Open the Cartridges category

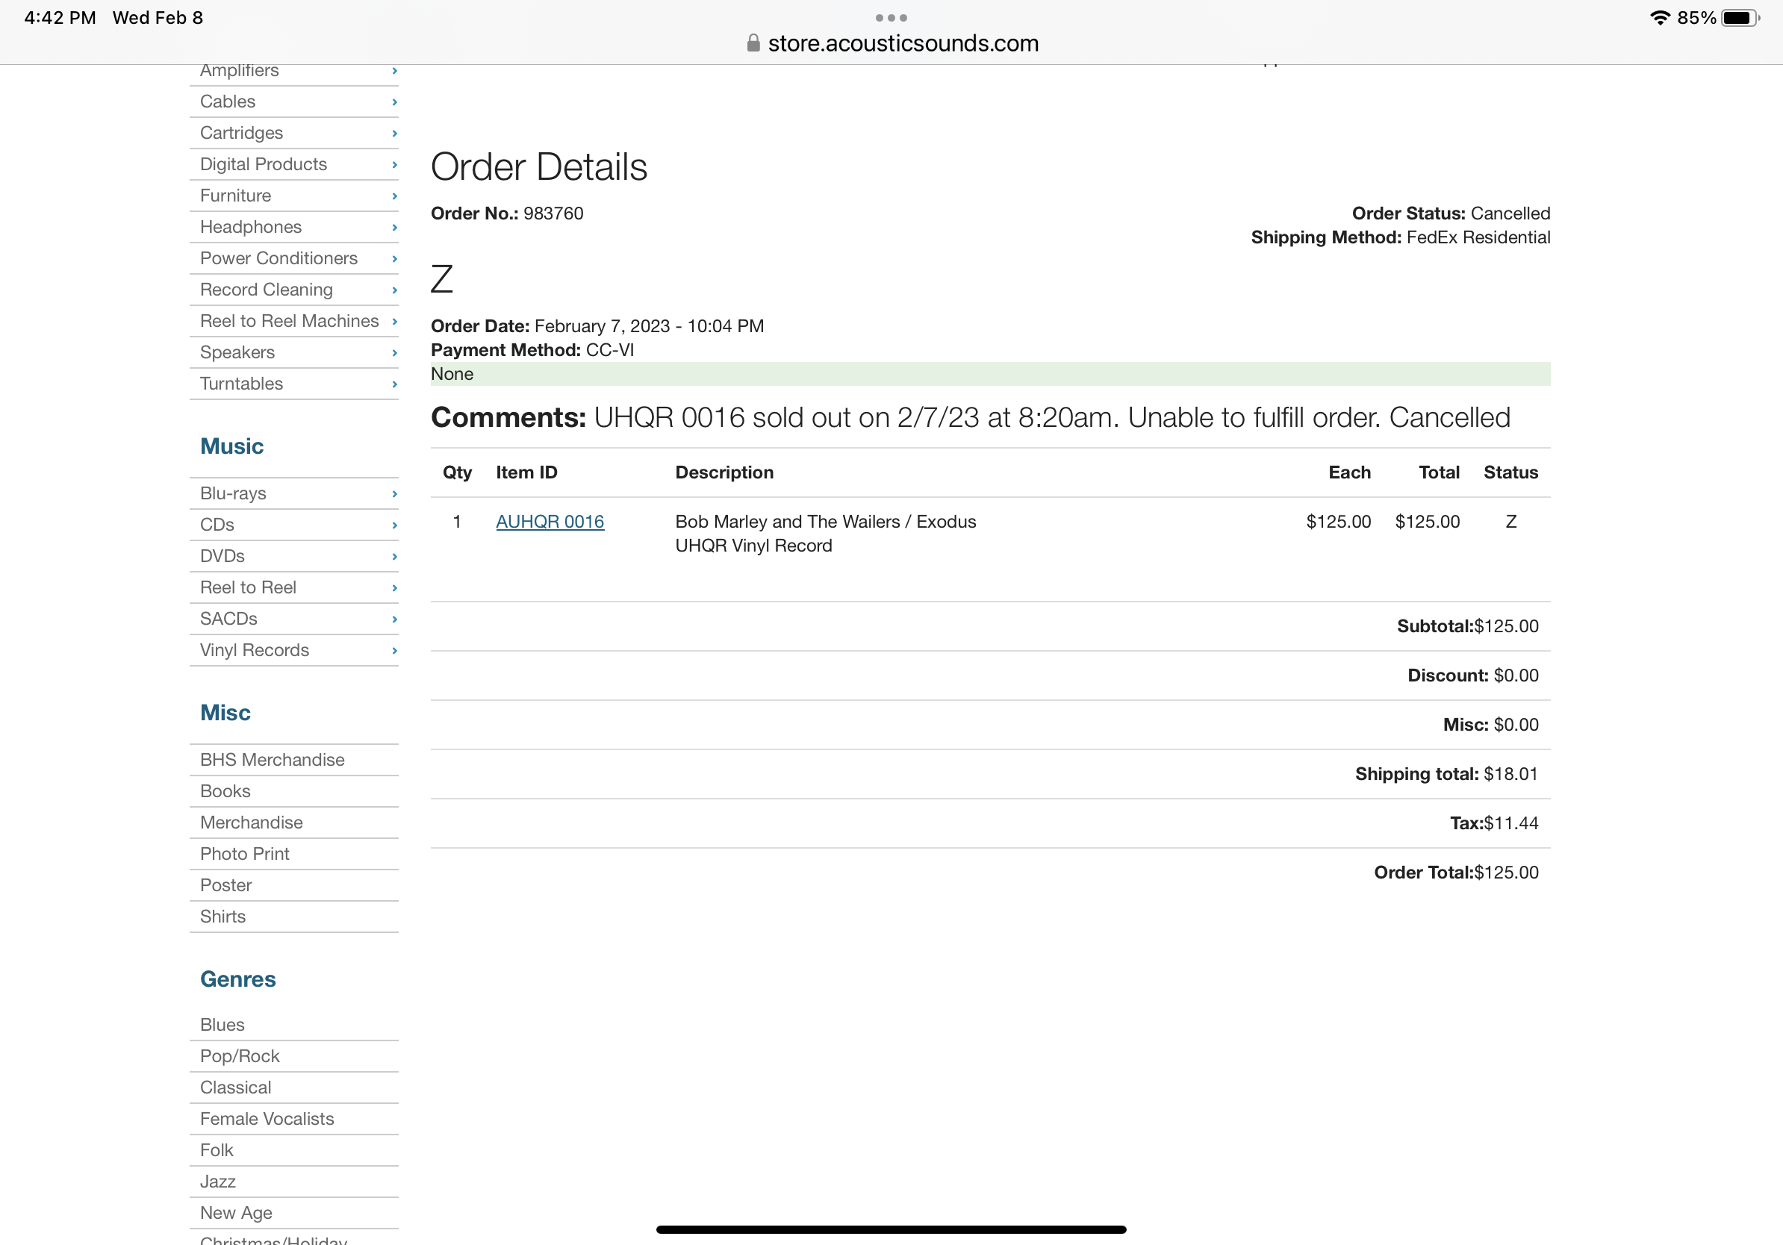pos(241,133)
